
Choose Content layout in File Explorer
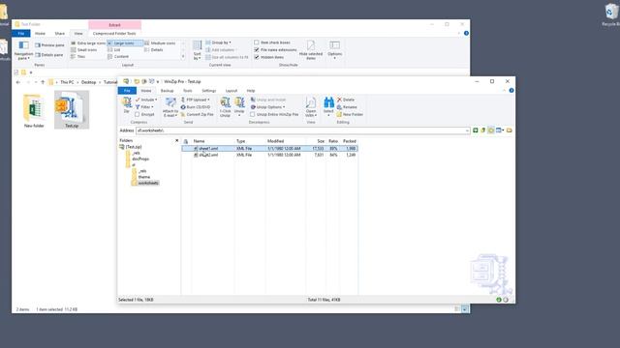tap(118, 56)
